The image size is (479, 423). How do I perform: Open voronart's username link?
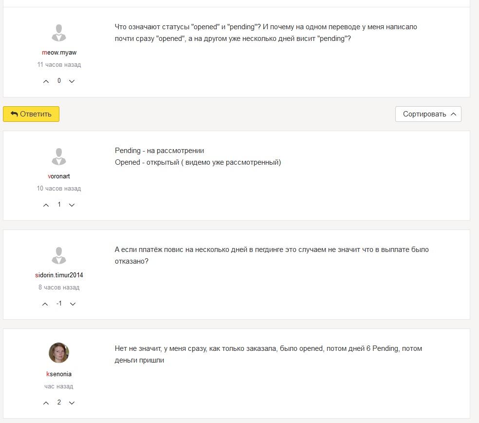click(59, 176)
